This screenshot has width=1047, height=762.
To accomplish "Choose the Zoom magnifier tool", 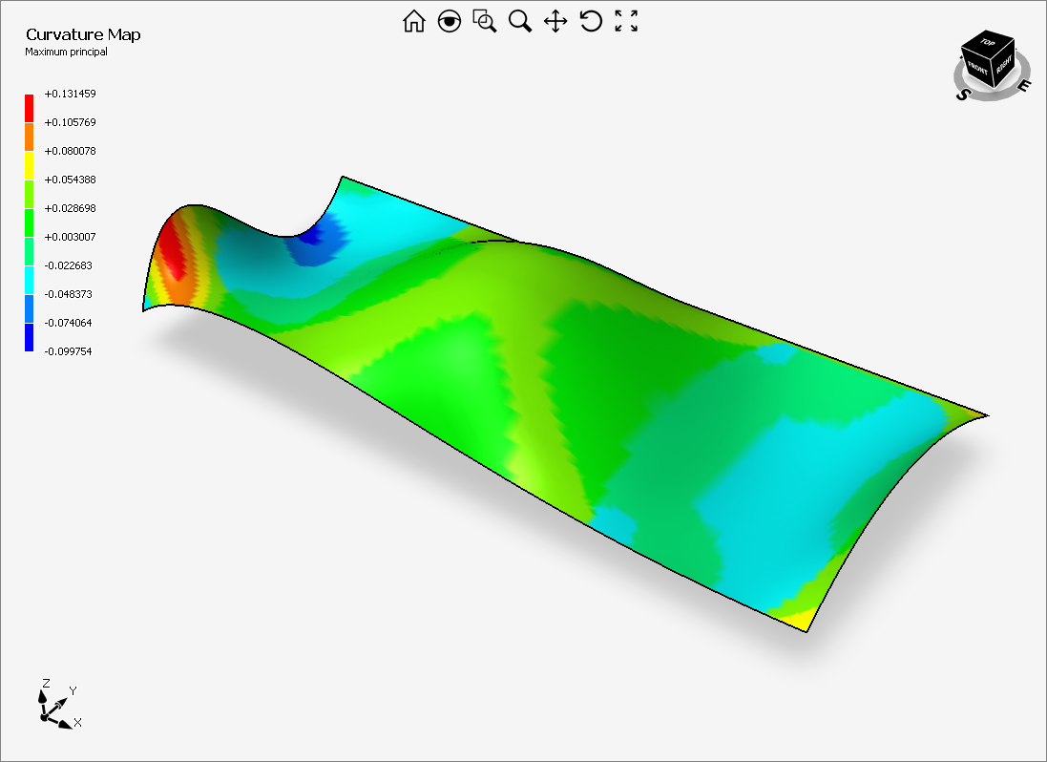I will click(x=520, y=21).
